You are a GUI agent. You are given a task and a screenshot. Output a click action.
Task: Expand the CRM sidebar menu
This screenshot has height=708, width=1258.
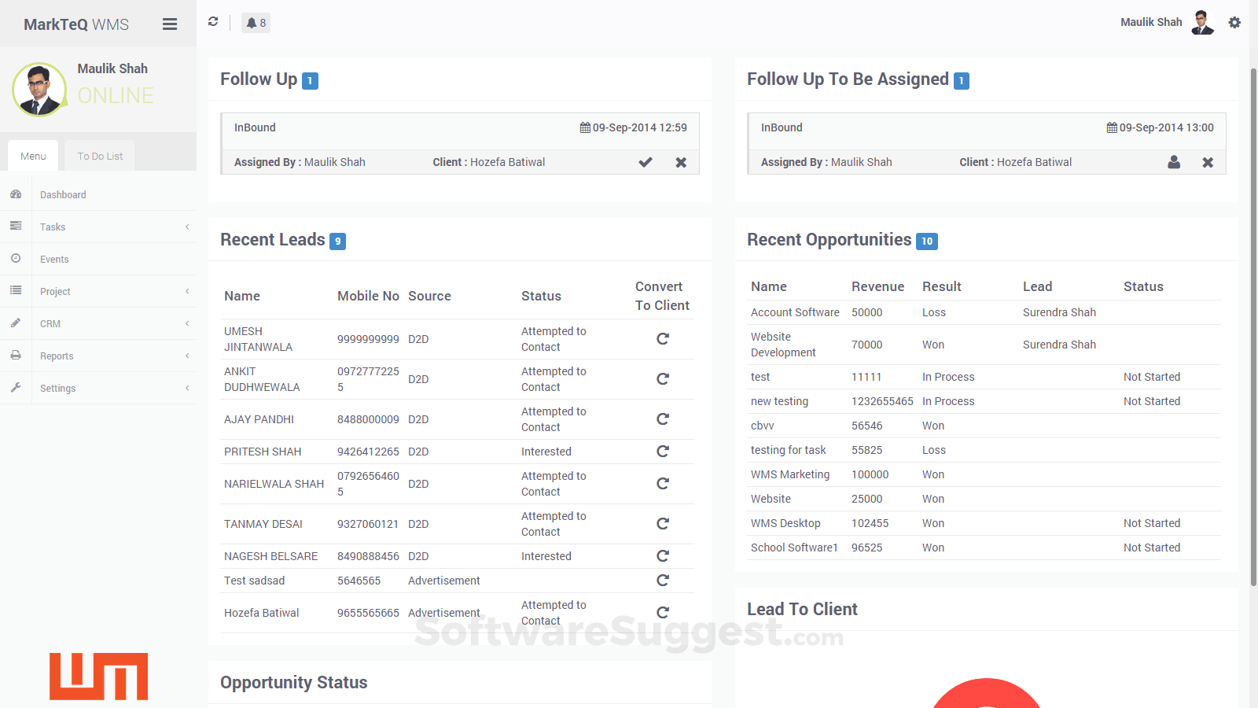98,323
